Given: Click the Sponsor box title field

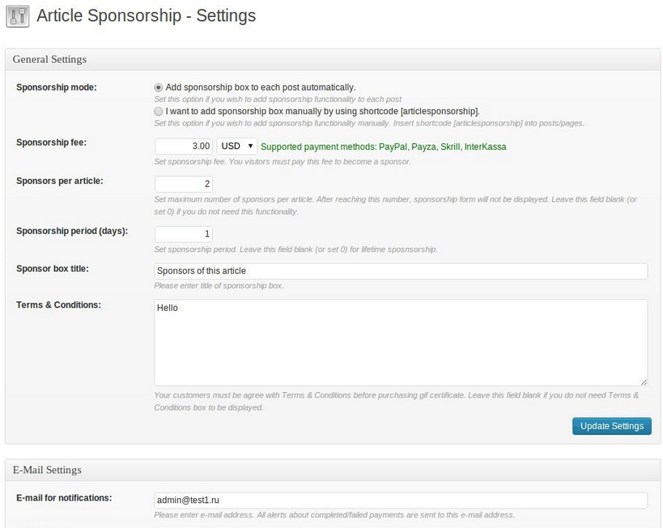Looking at the screenshot, I should click(401, 271).
